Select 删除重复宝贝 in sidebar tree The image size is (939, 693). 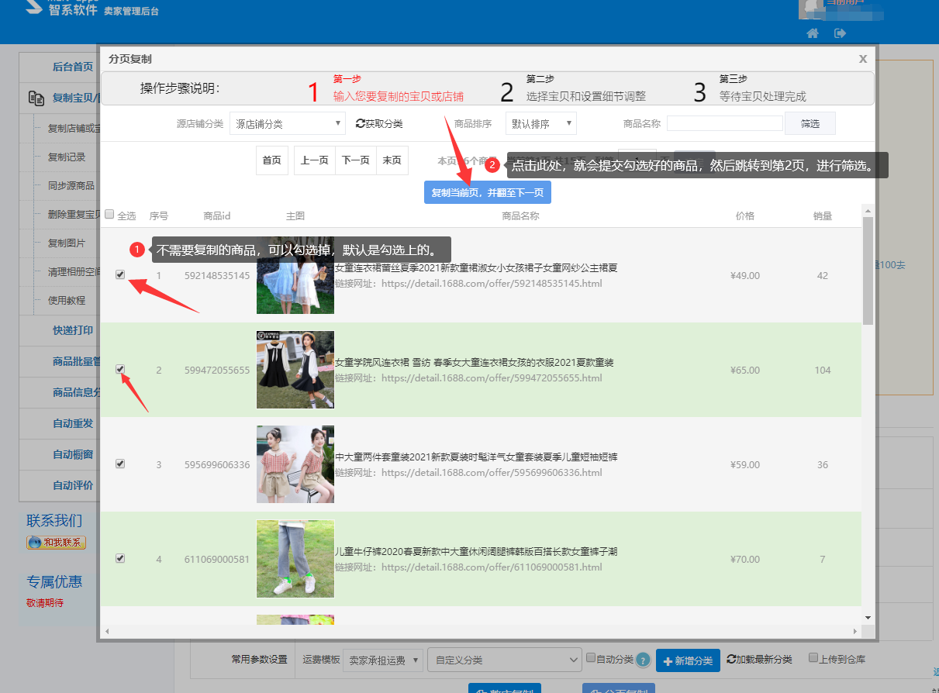(x=74, y=214)
